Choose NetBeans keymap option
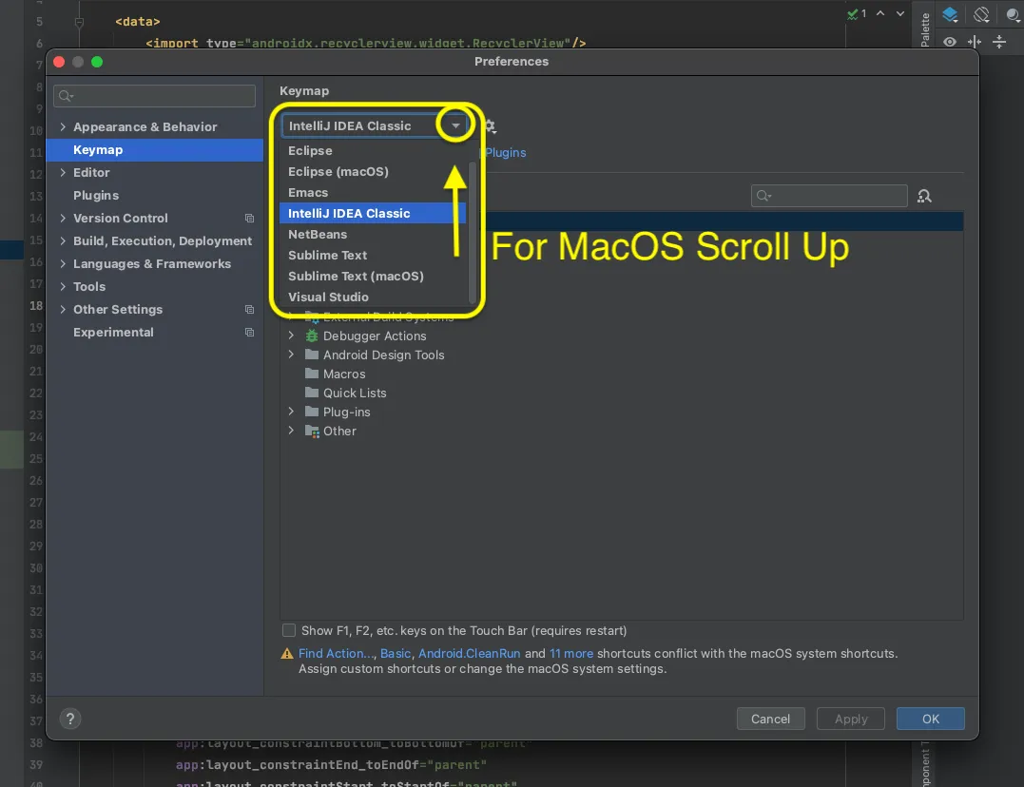This screenshot has height=787, width=1024. coord(373,234)
